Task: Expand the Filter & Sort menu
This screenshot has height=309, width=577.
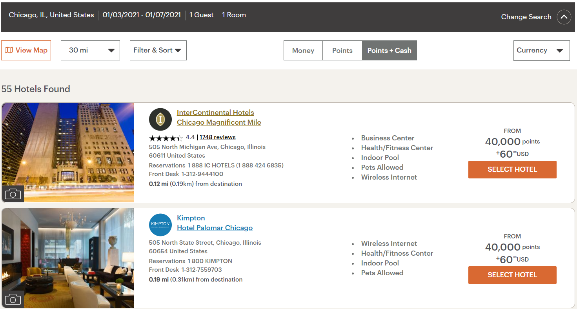Action: tap(158, 50)
